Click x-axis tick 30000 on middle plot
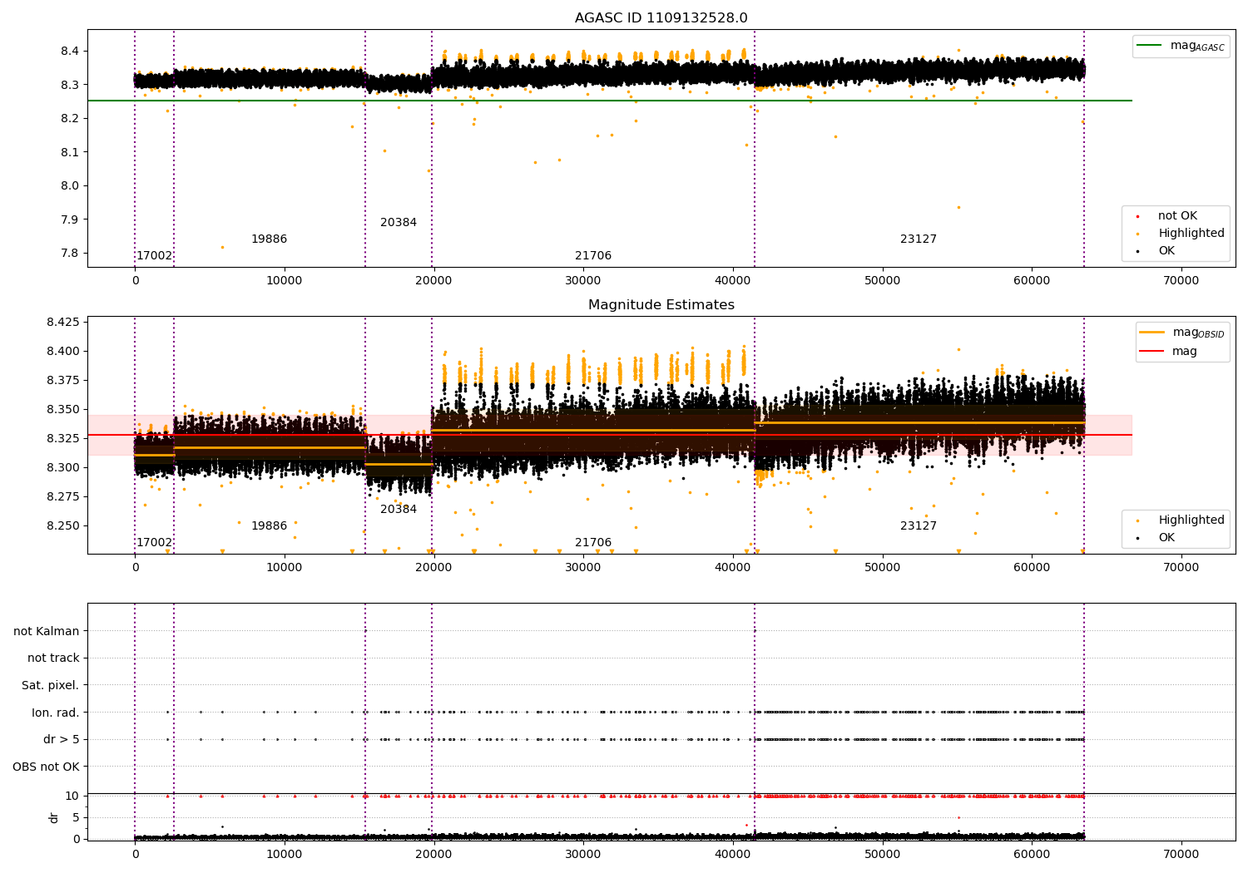Image resolution: width=1248 pixels, height=873 pixels. [583, 568]
